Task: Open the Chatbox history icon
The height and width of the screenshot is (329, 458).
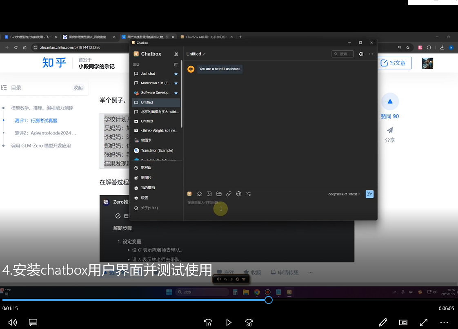Action: pyautogui.click(x=361, y=54)
